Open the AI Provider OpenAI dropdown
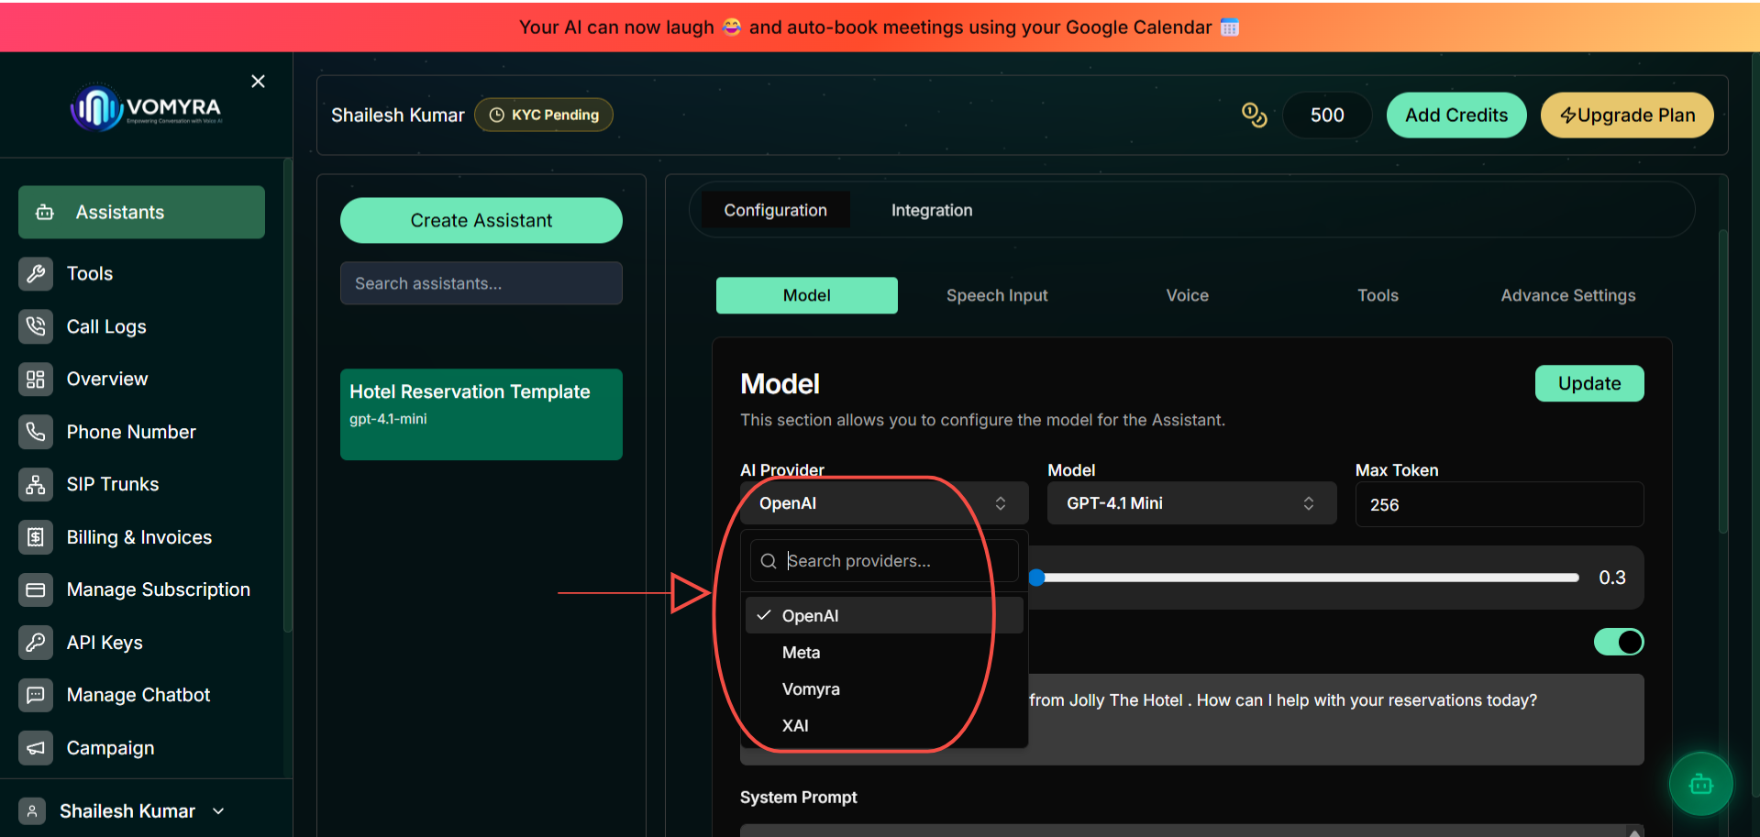Image resolution: width=1760 pixels, height=837 pixels. tap(884, 503)
